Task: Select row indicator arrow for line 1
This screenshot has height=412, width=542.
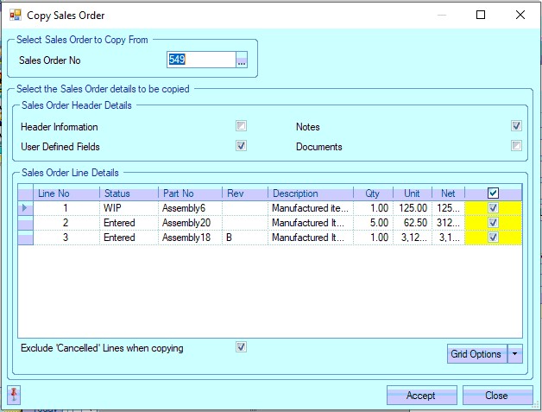Action: (x=24, y=208)
